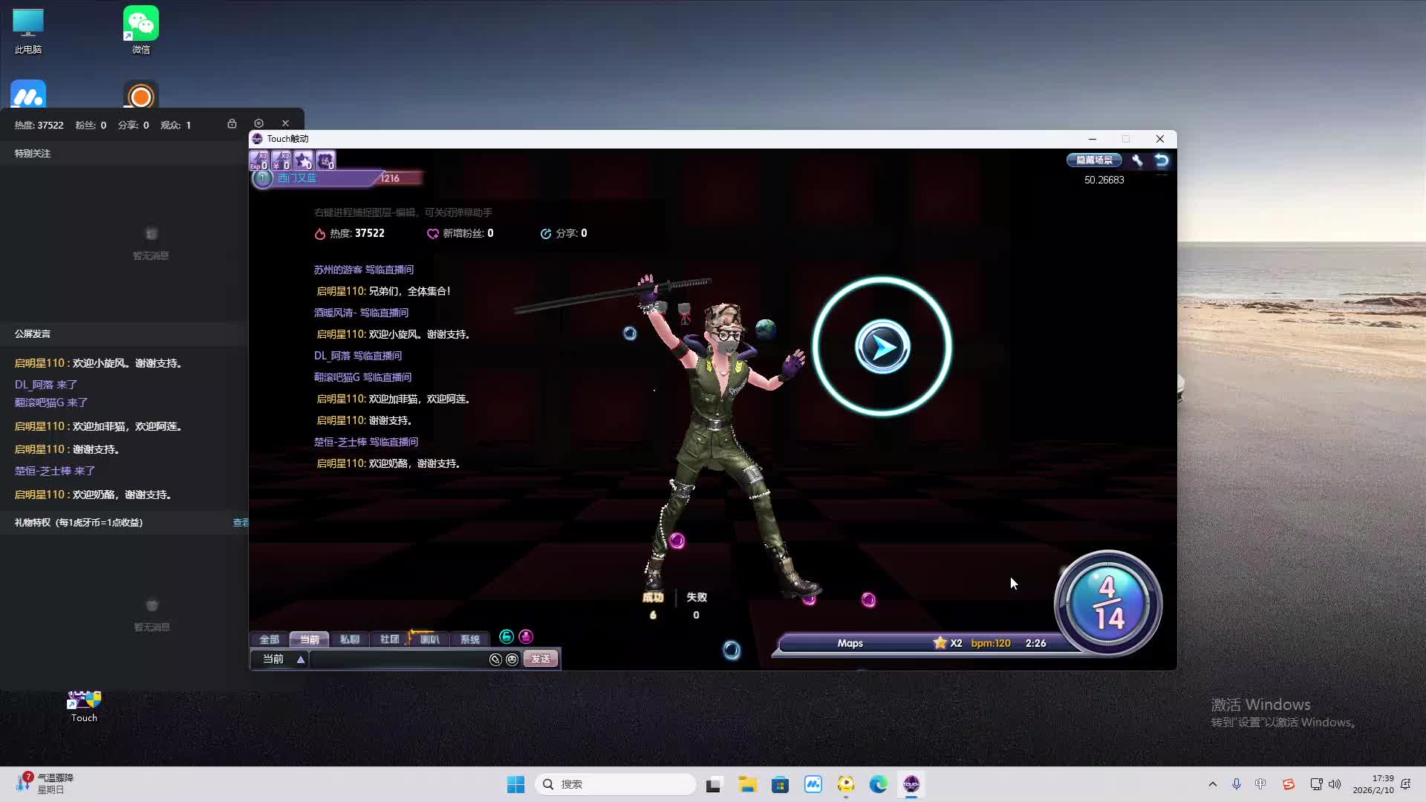
Task: Open the 中 input method language selector
Action: [1260, 784]
